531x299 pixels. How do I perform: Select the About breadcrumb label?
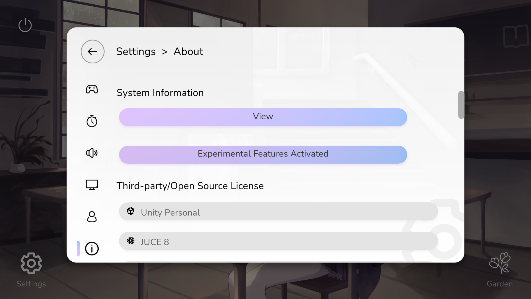pos(188,51)
